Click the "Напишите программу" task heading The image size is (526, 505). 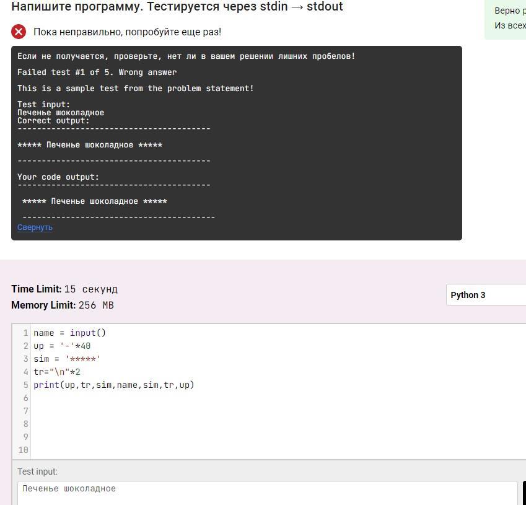pos(177,7)
